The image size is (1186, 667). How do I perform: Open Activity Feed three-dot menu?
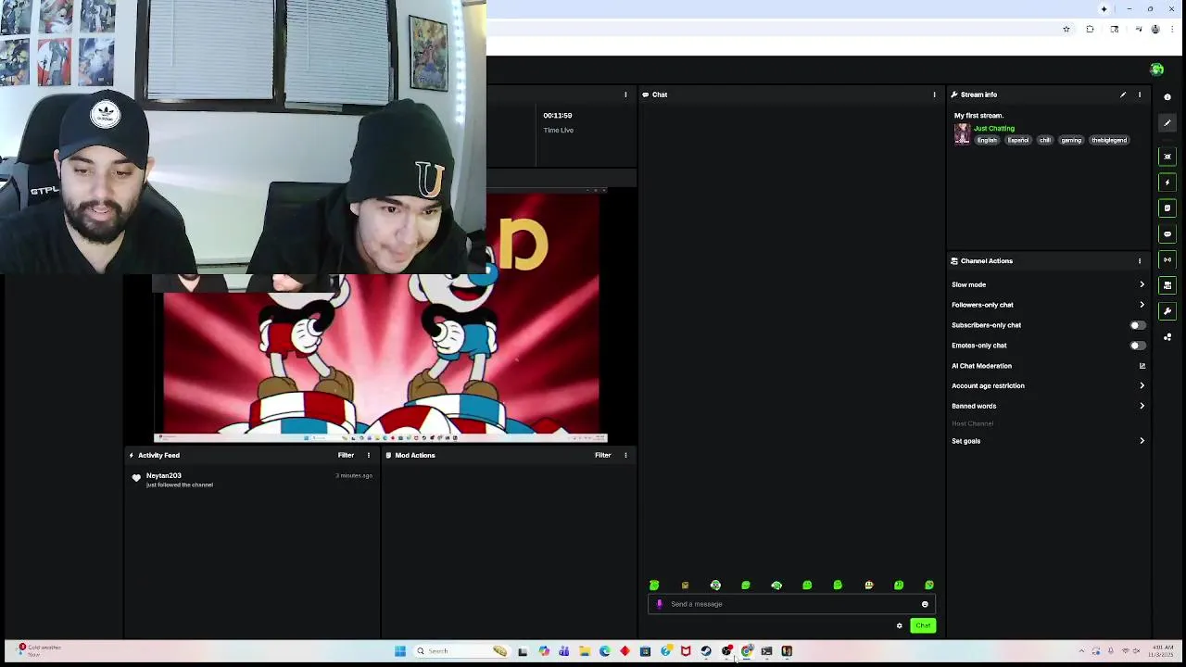point(368,455)
